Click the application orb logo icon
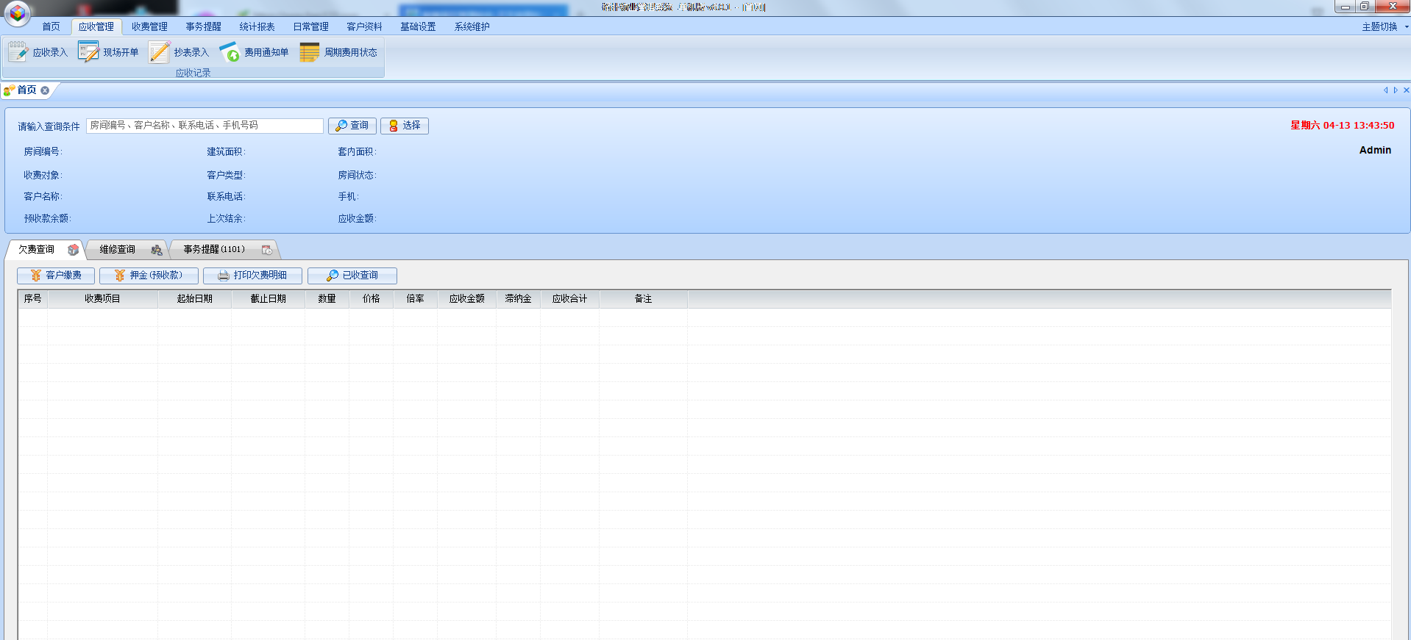This screenshot has width=1411, height=640. pyautogui.click(x=17, y=13)
